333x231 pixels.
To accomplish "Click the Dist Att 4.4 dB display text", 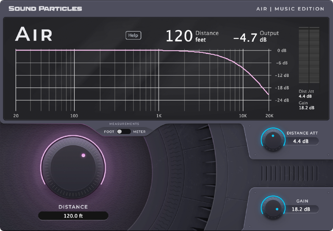I will (306, 94).
